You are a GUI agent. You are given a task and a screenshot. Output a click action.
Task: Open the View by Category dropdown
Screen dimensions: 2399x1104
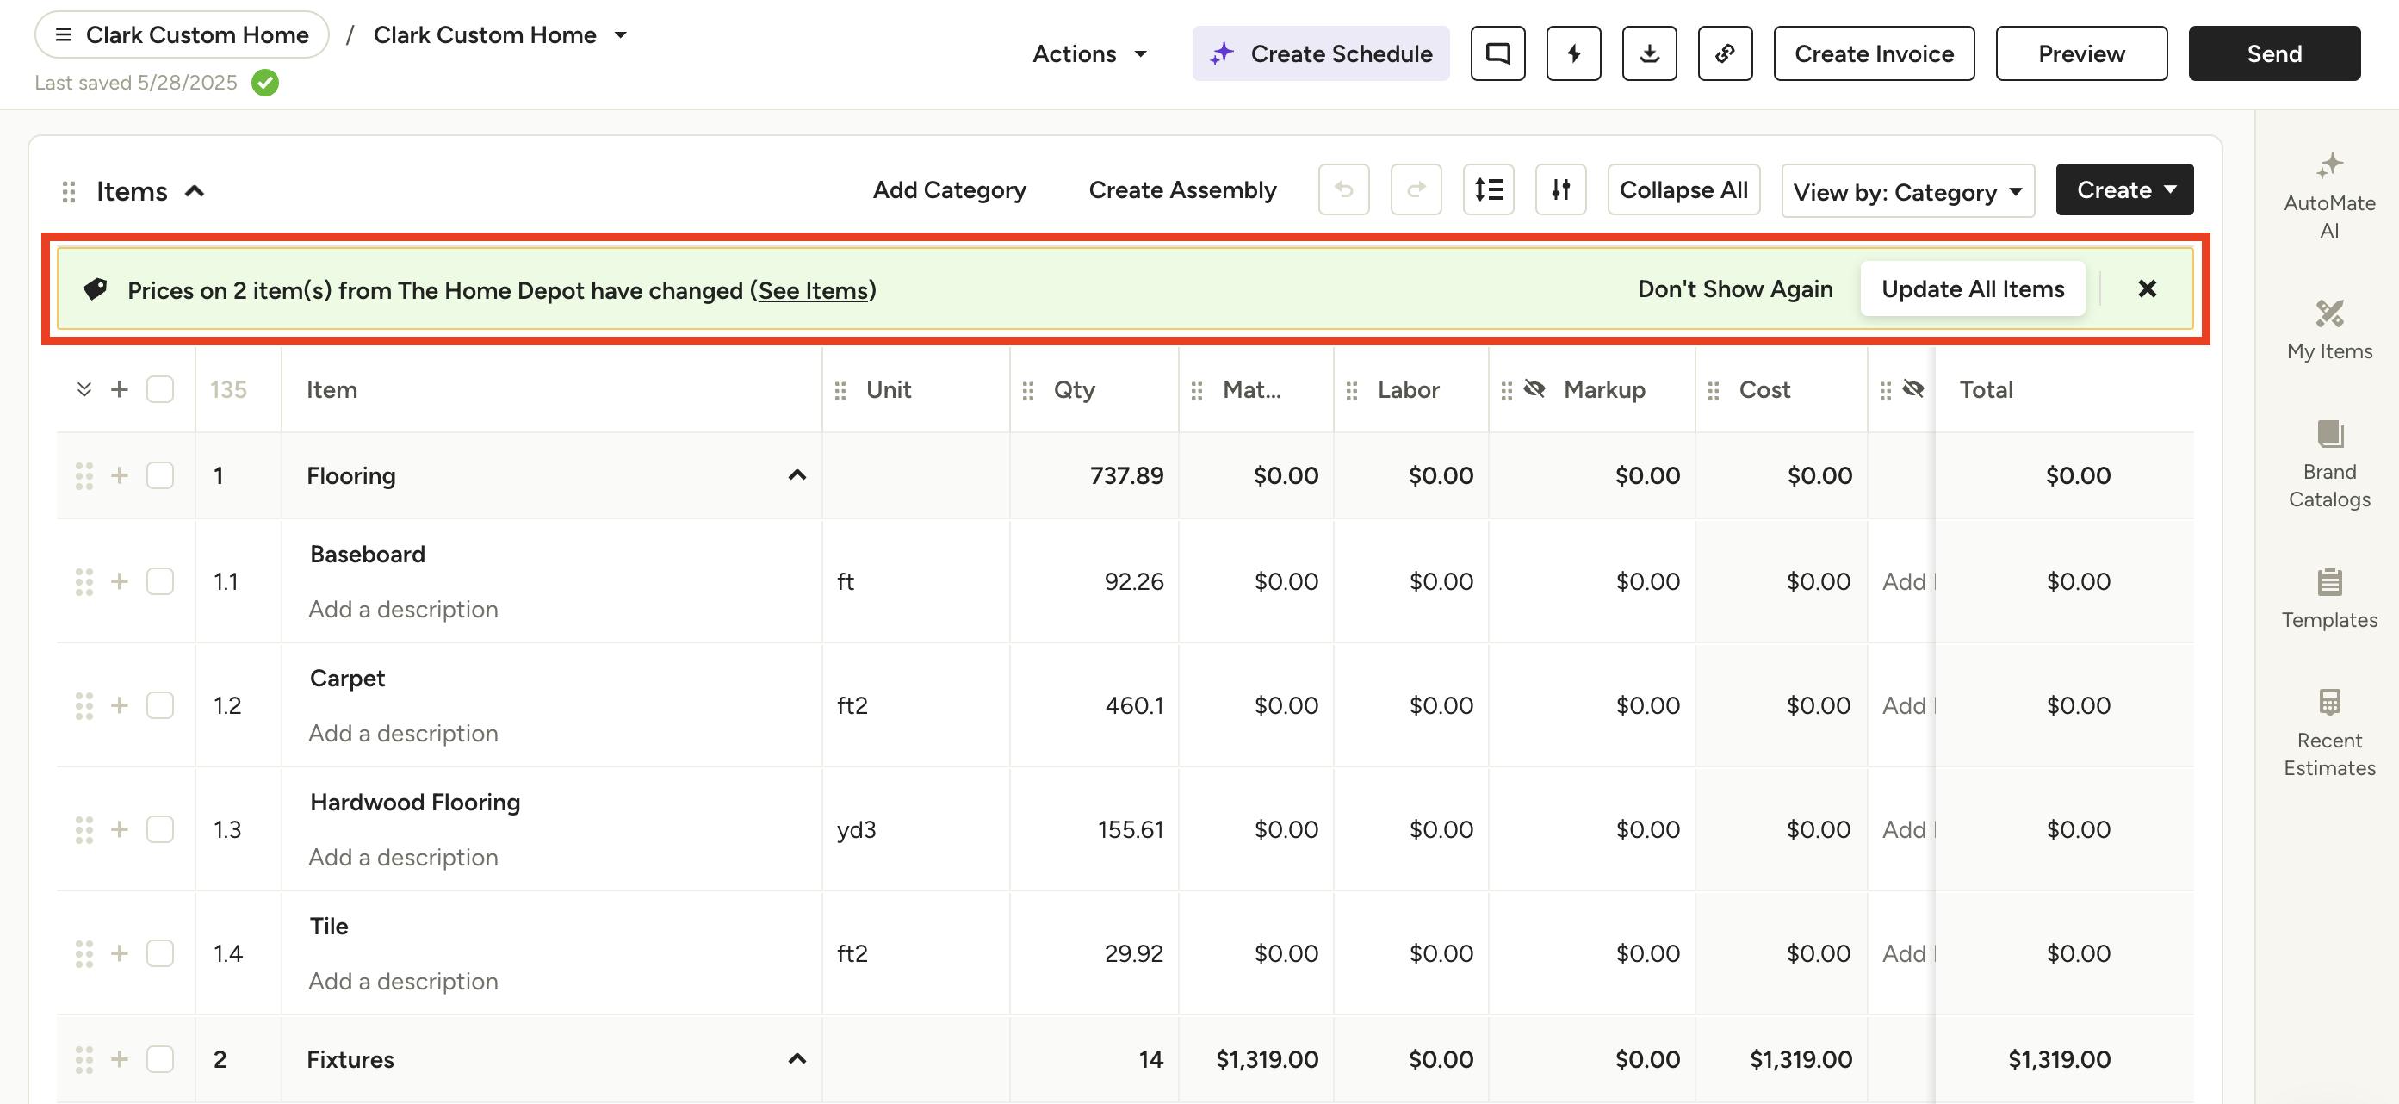click(1906, 192)
